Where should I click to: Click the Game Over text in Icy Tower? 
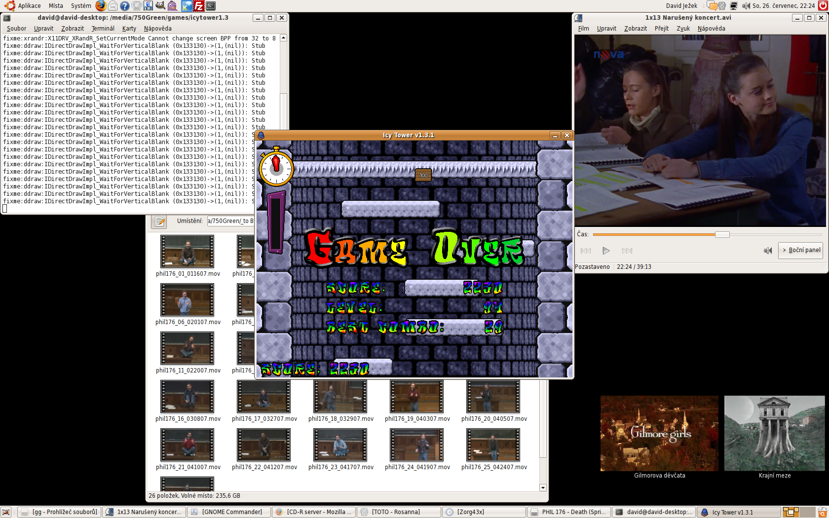click(x=414, y=247)
